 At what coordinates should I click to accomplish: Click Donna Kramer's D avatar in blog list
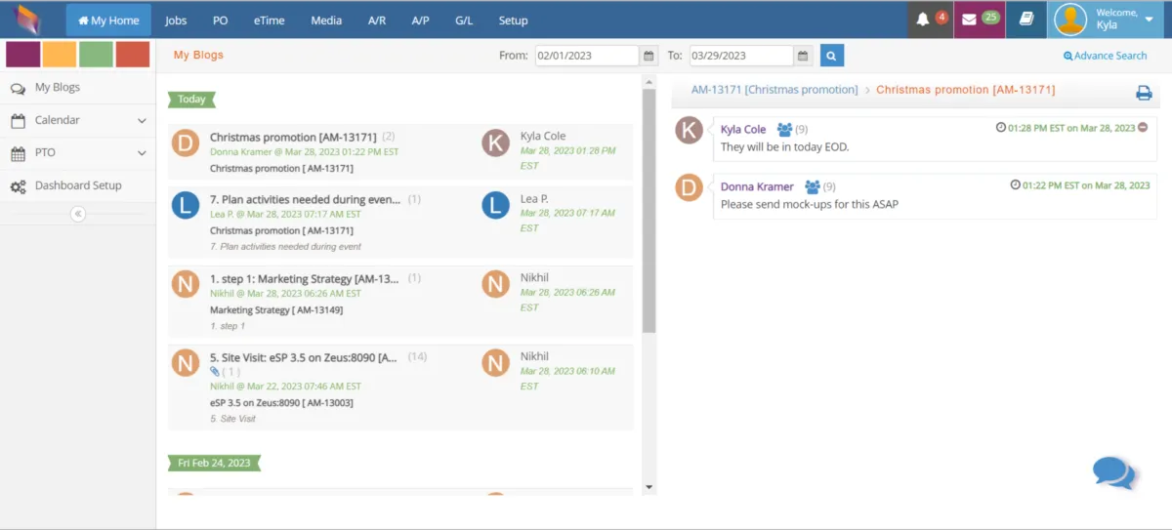click(186, 143)
